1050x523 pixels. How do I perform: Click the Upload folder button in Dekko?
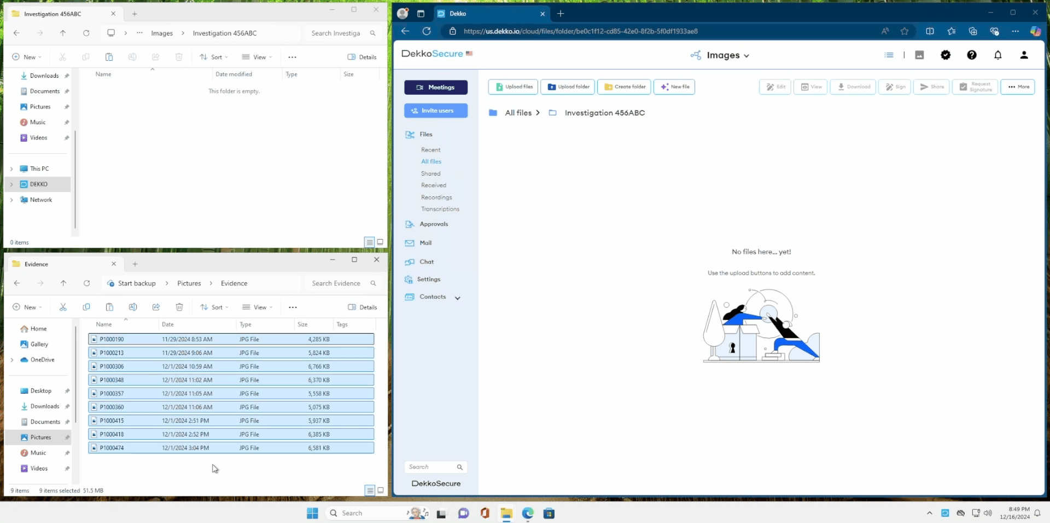568,87
